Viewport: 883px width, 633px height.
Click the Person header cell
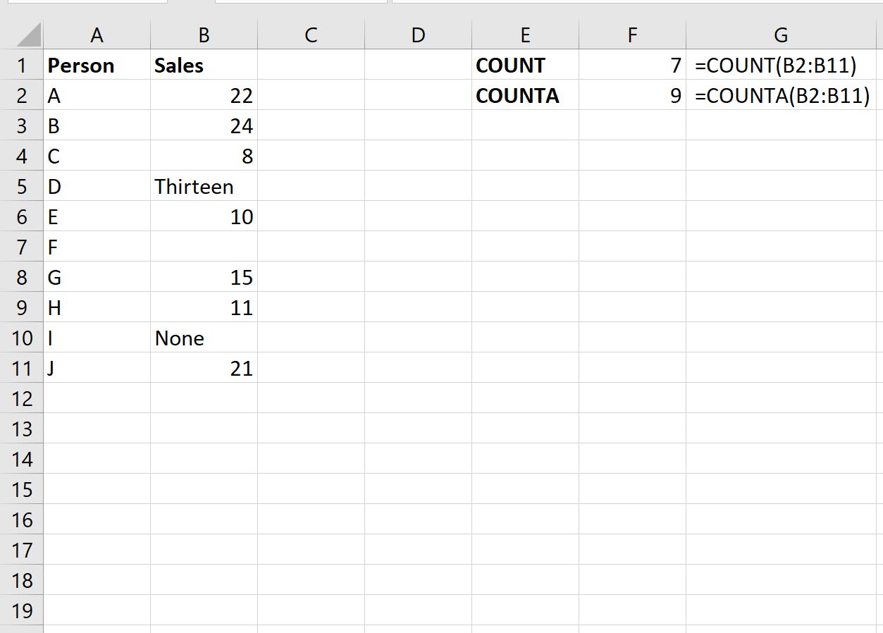[97, 66]
